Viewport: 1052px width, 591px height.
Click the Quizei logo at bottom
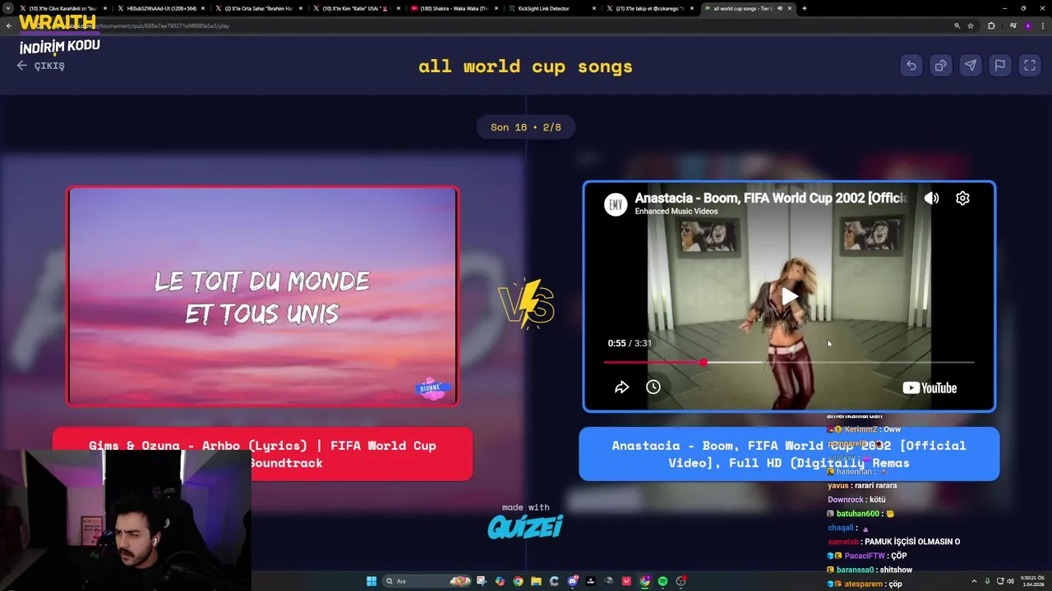tap(525, 526)
